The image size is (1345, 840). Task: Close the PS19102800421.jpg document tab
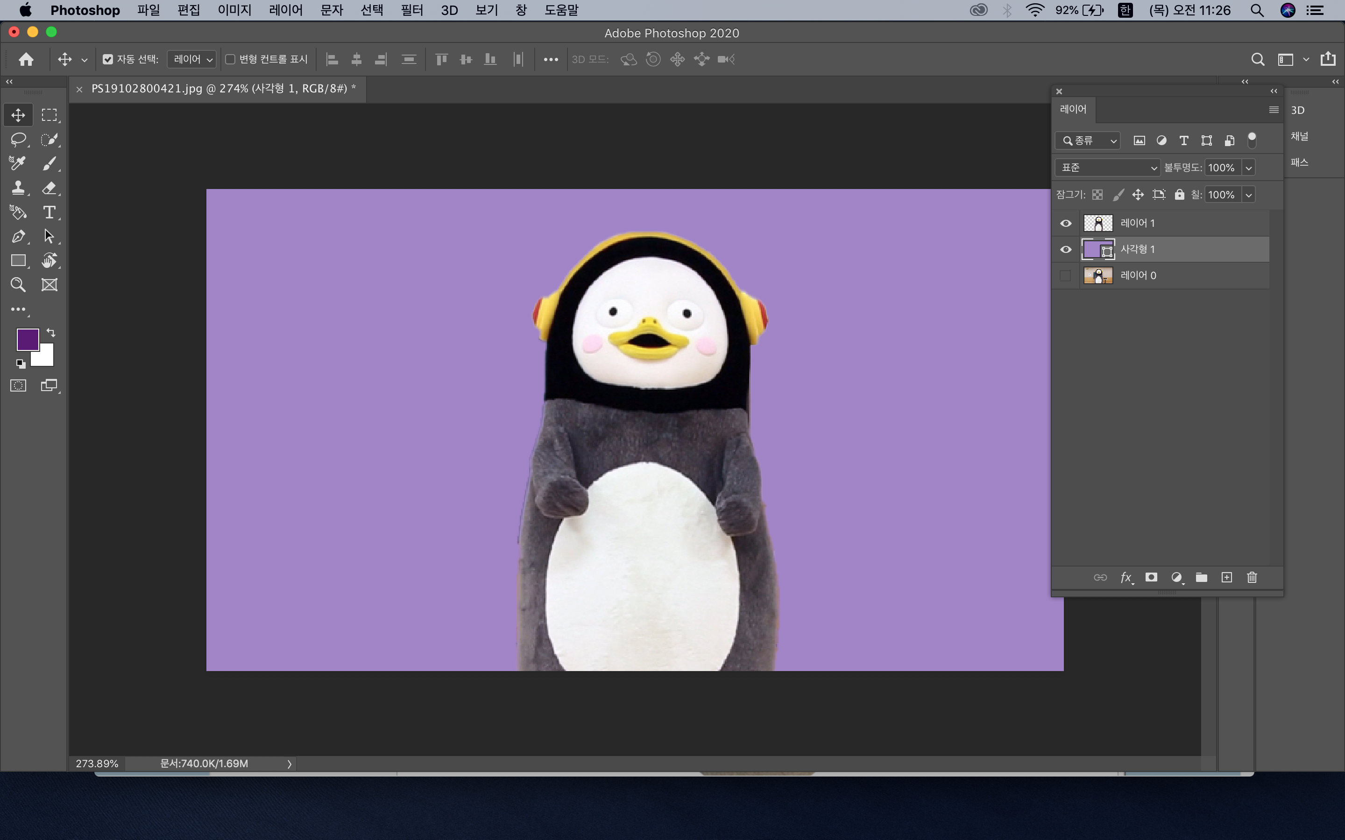click(x=79, y=89)
